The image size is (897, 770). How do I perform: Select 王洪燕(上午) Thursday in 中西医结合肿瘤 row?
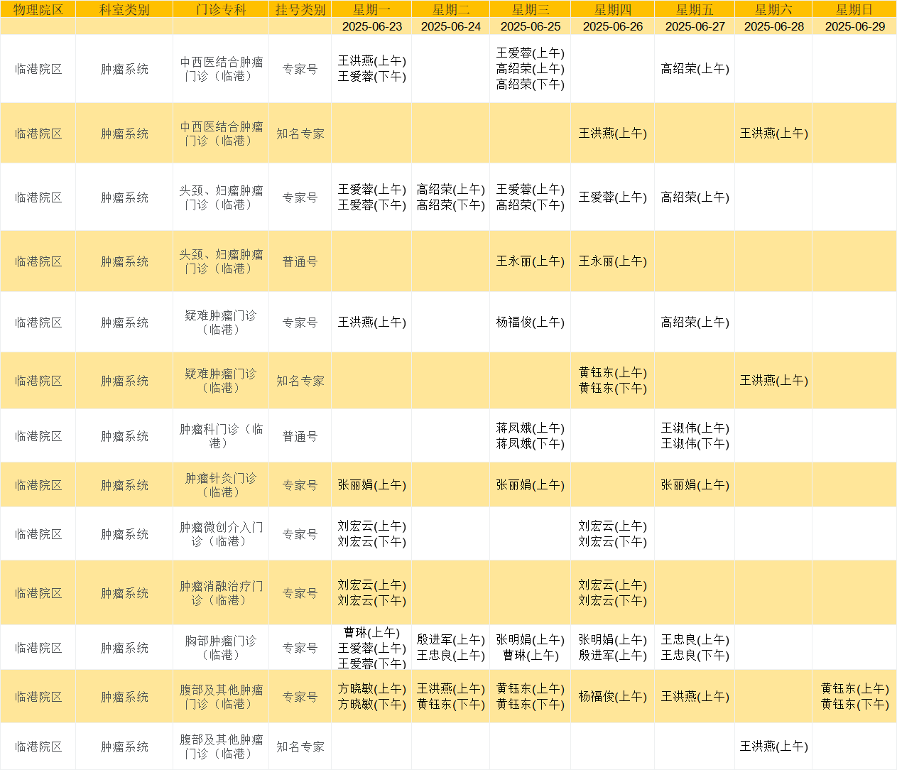click(613, 134)
